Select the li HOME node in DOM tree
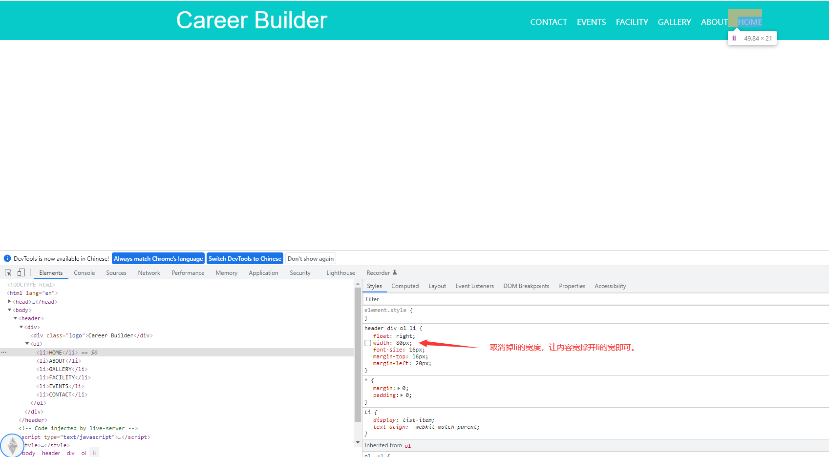The width and height of the screenshot is (829, 457). click(x=57, y=353)
